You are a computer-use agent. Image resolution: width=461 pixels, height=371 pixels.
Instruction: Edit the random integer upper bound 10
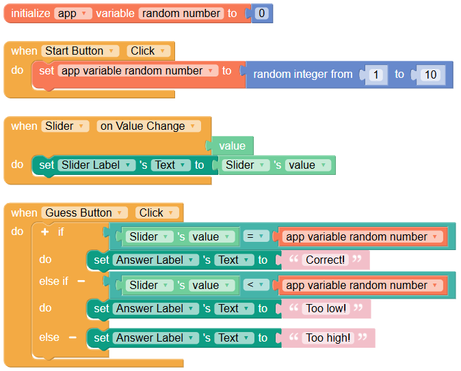click(431, 74)
